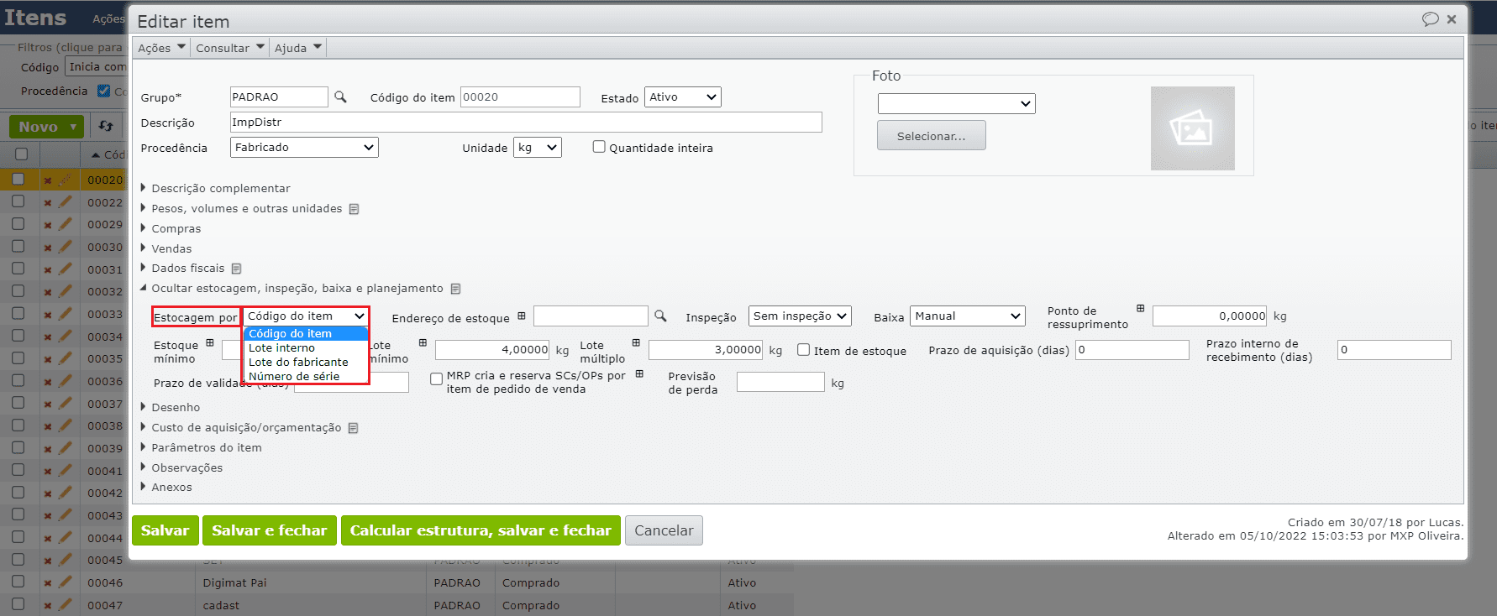Open the Procedência dropdown showing Fabricado

304,148
